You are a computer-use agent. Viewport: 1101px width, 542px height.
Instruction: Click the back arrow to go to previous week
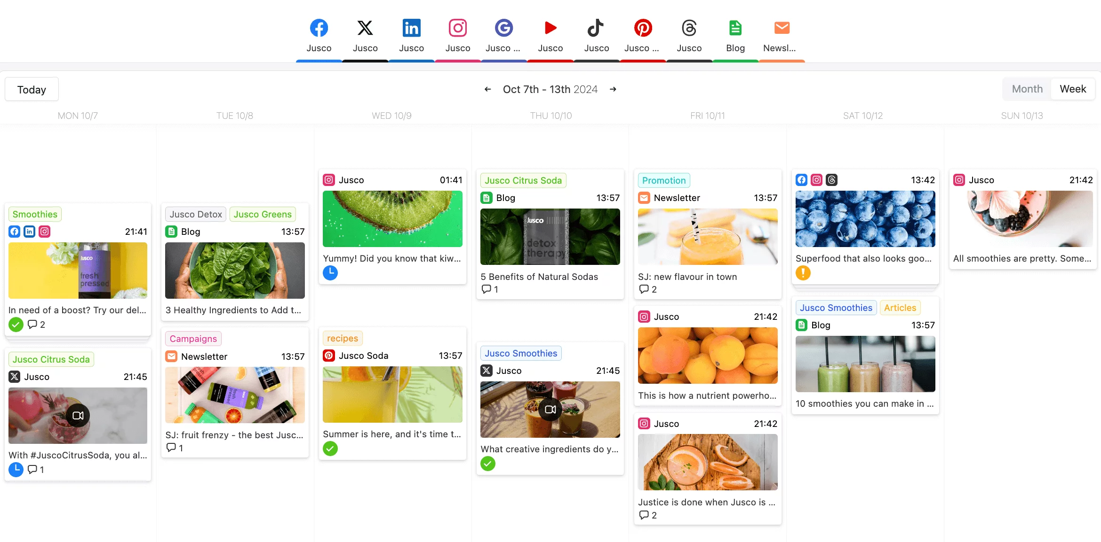[x=487, y=89]
